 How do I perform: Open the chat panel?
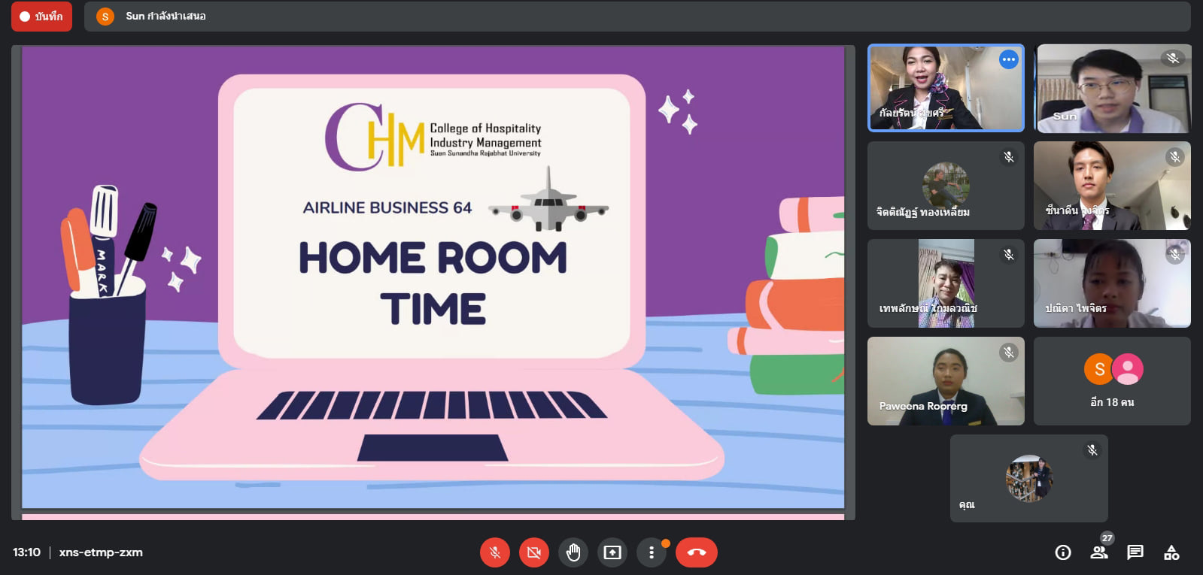(1135, 553)
